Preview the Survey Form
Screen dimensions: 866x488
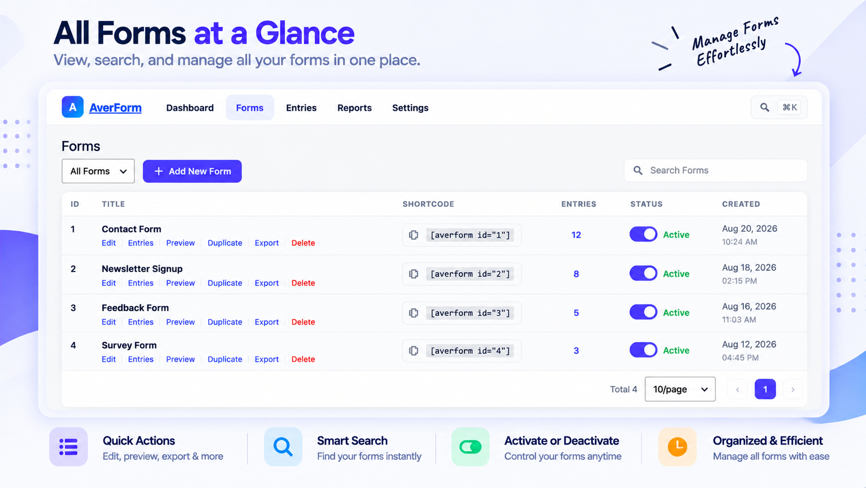180,359
